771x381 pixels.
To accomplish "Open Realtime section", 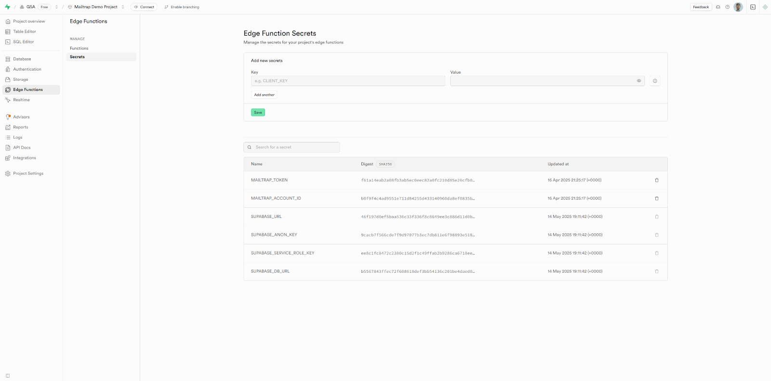I will [x=22, y=100].
